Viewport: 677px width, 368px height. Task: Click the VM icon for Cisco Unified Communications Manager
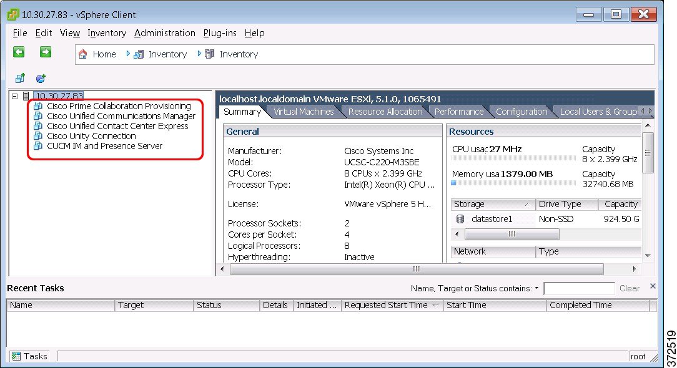(38, 116)
